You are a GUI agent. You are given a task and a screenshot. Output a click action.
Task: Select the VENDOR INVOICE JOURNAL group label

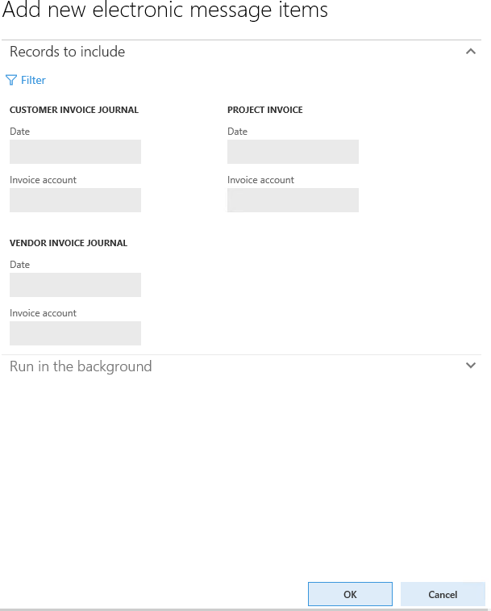click(x=69, y=243)
